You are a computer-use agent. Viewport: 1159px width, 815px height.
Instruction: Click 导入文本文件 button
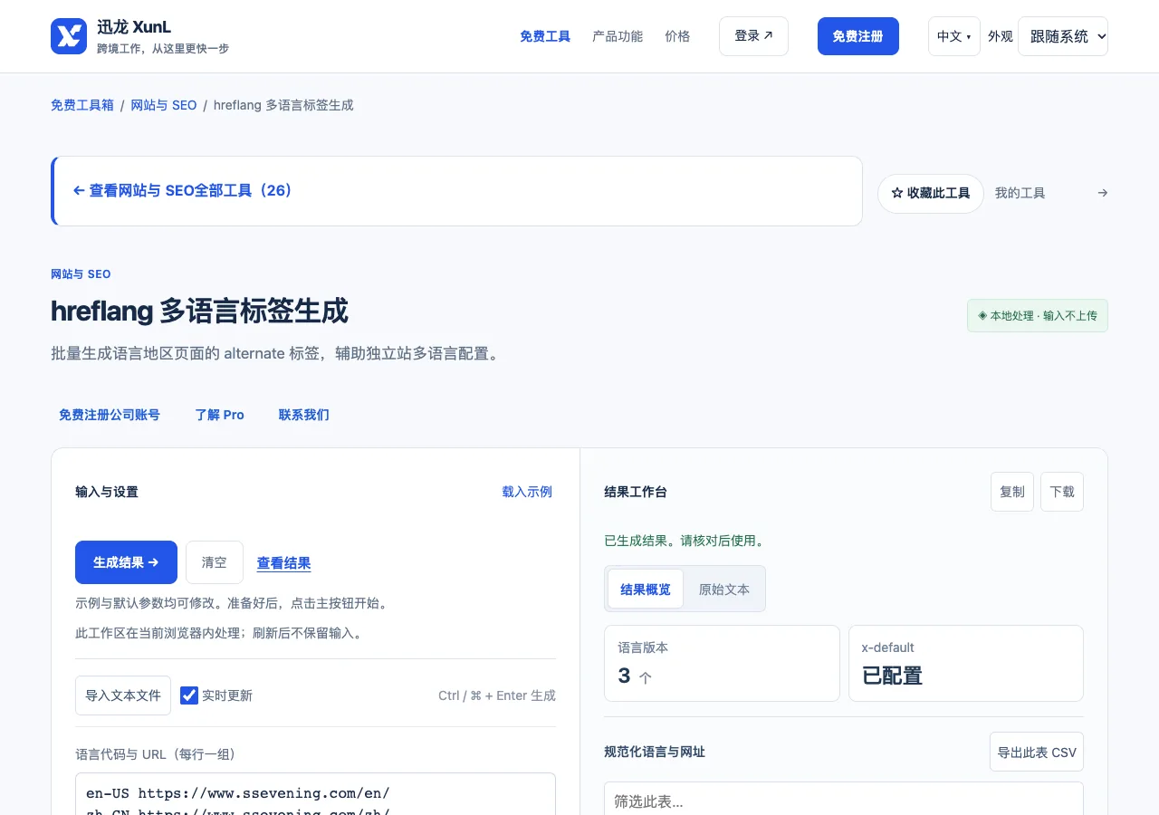tap(123, 695)
